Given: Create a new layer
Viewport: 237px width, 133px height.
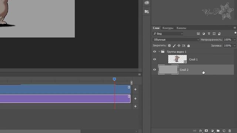Looking at the screenshot, I should click(224, 130).
